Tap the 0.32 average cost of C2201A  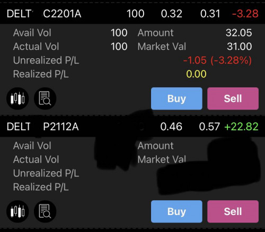click(171, 14)
